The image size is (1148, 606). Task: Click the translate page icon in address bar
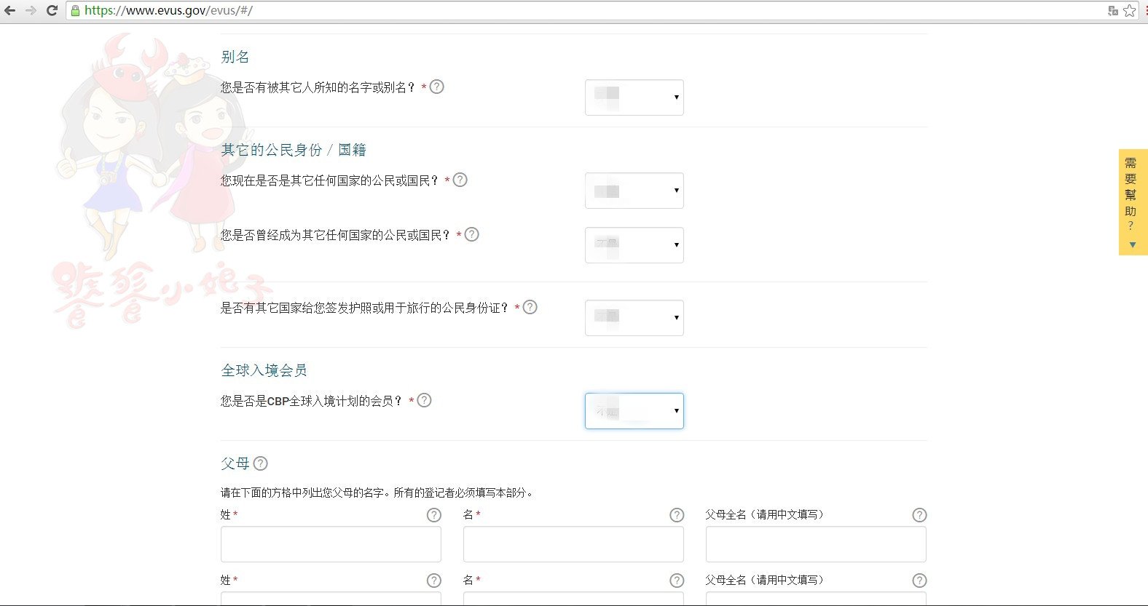[x=1113, y=10]
